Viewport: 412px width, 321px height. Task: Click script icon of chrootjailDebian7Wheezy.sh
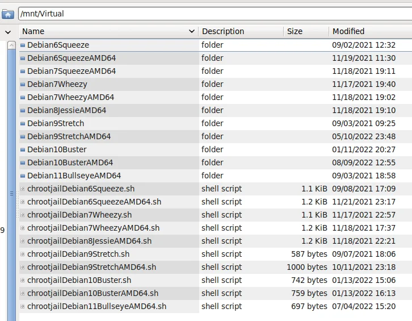23,215
